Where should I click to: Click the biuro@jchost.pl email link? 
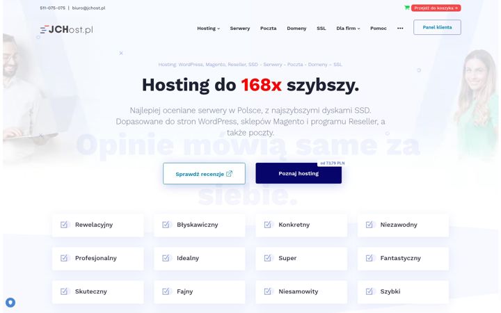[88, 8]
